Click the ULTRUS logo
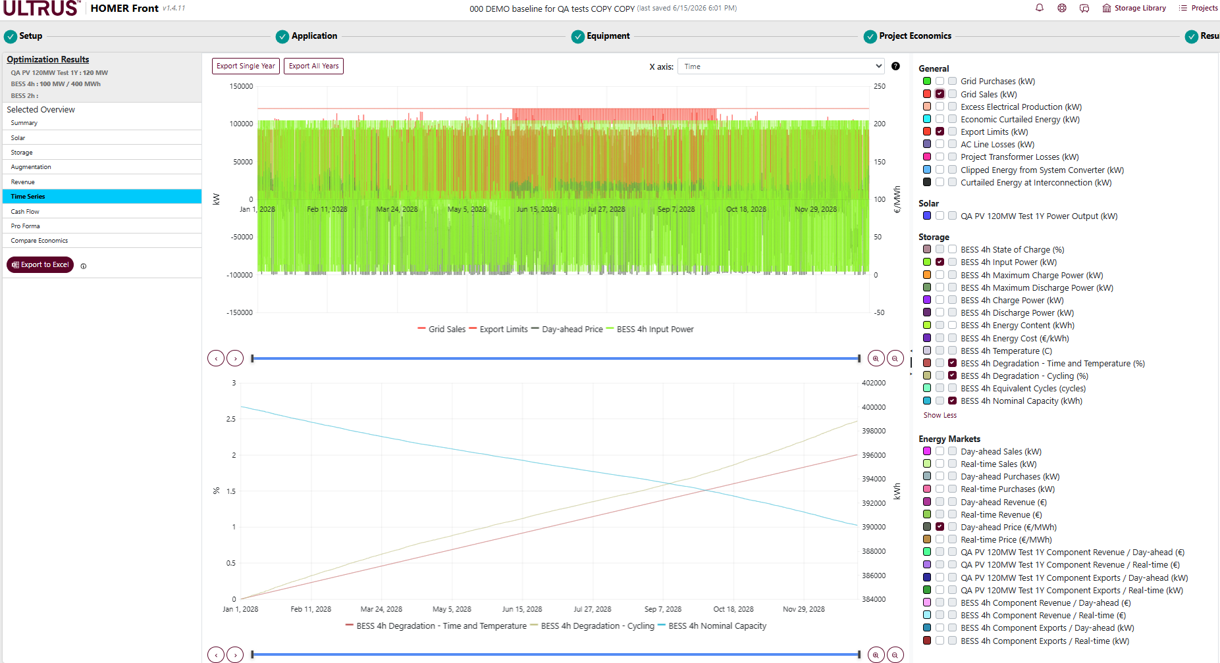1220x663 pixels. pyautogui.click(x=41, y=9)
